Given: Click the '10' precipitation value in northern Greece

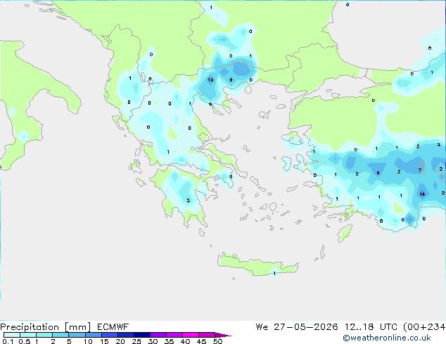Looking at the screenshot, I should pos(210,80).
